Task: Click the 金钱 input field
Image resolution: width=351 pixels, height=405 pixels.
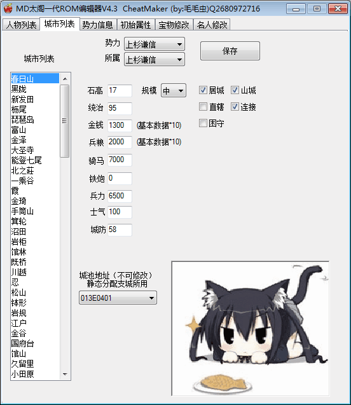Action: tap(120, 125)
